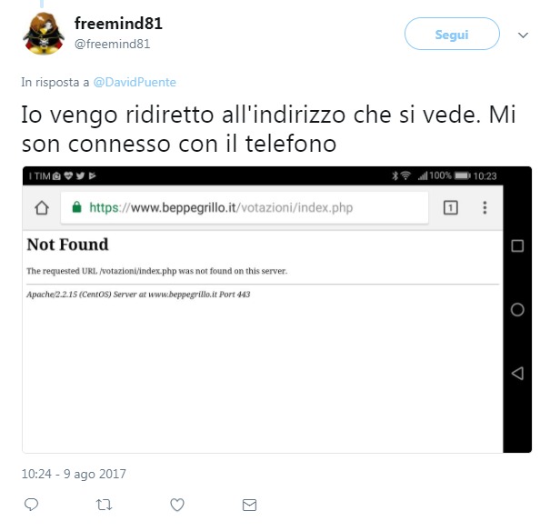The width and height of the screenshot is (550, 531).
Task: Open the browser tab counter showing 1
Action: click(x=450, y=207)
